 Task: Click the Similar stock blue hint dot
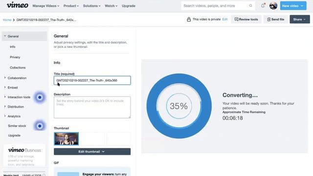(x=40, y=126)
